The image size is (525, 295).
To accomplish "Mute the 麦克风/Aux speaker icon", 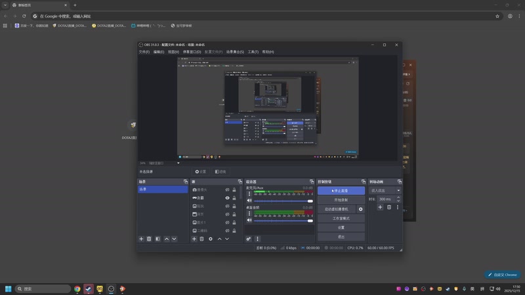I will pos(249,201).
